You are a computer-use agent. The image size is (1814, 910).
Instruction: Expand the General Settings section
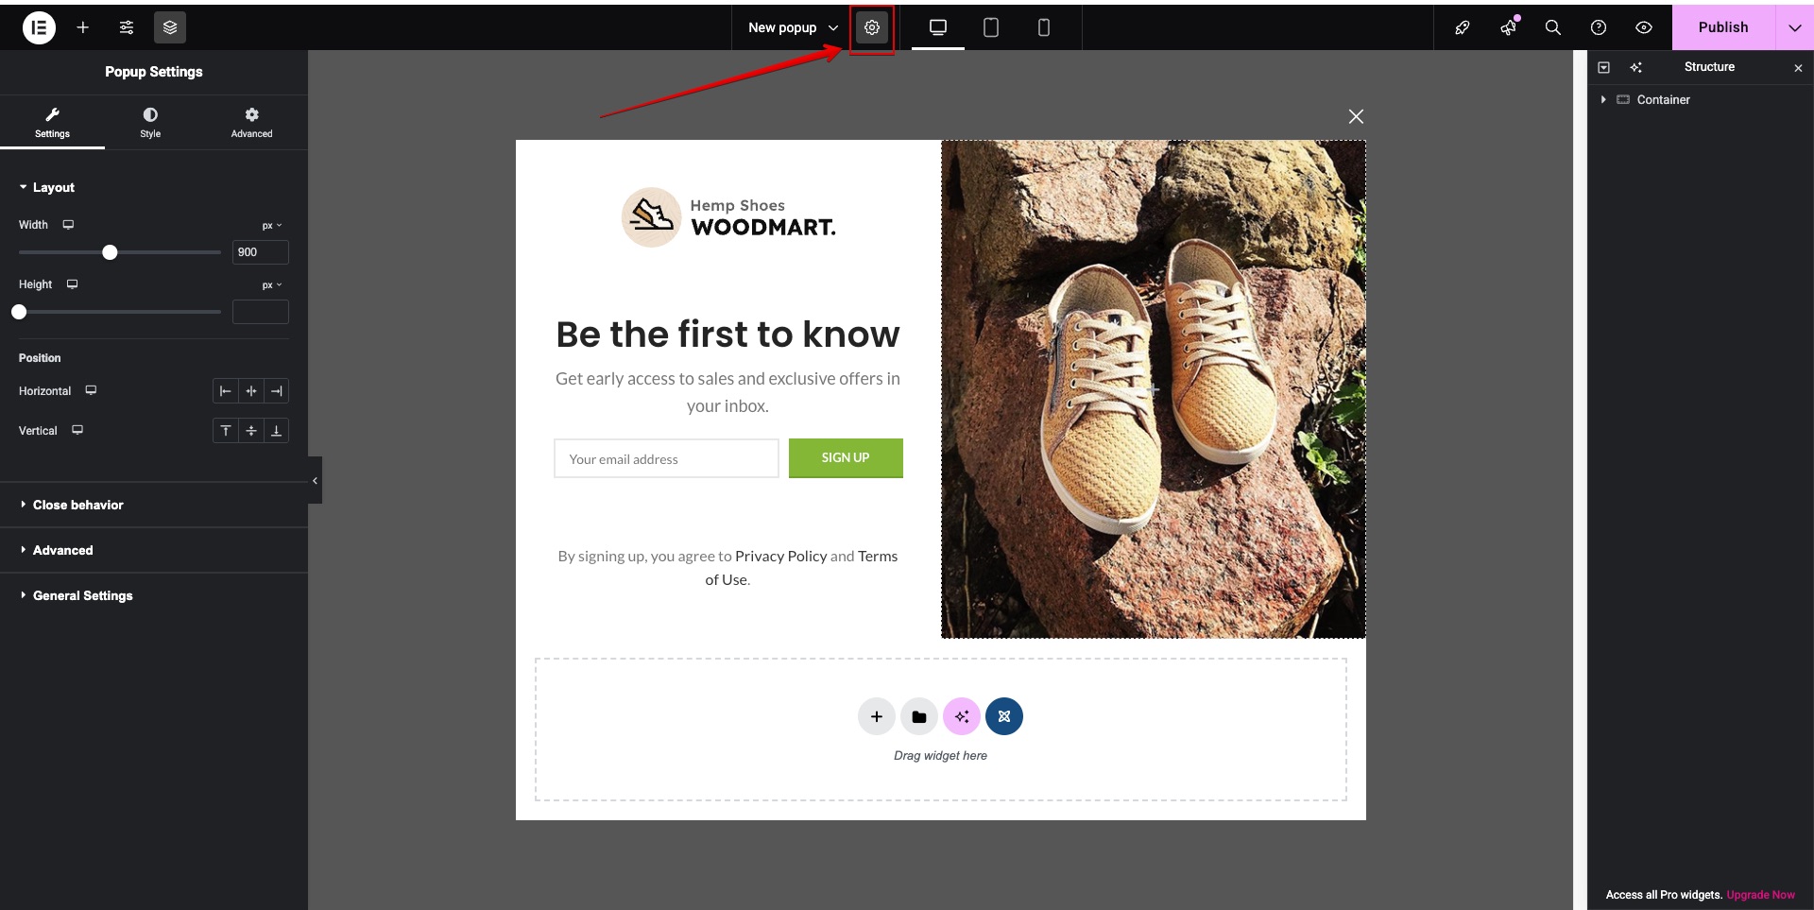point(82,595)
